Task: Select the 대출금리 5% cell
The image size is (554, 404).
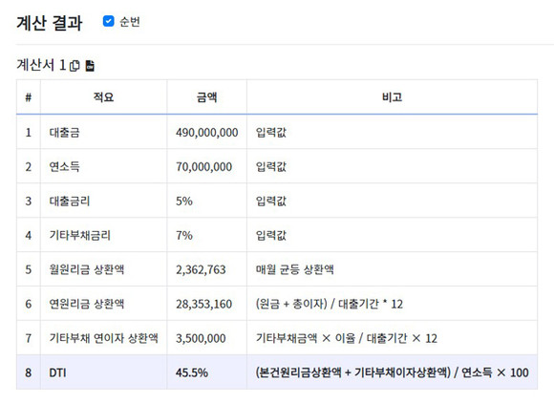Action: click(x=206, y=201)
